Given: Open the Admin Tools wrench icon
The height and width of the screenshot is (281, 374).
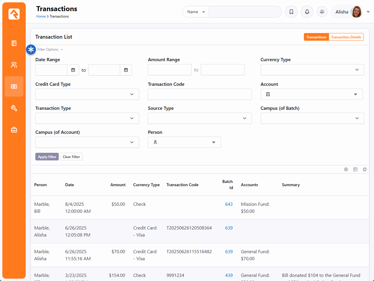Looking at the screenshot, I should tap(14, 108).
